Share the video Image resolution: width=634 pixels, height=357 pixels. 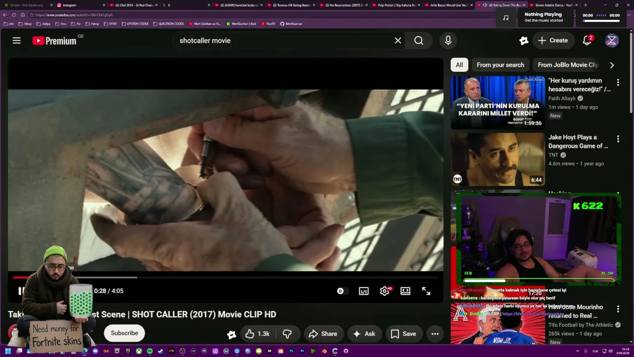pyautogui.click(x=323, y=334)
